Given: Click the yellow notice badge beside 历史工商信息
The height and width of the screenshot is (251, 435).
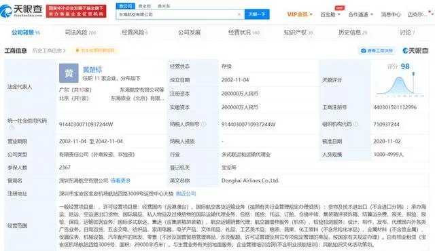Looking at the screenshot, I should click(x=95, y=51).
